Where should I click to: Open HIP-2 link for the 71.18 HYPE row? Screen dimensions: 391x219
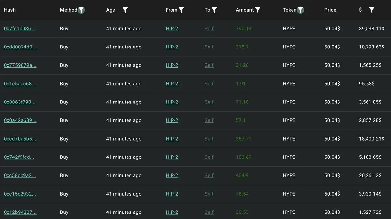[172, 102]
